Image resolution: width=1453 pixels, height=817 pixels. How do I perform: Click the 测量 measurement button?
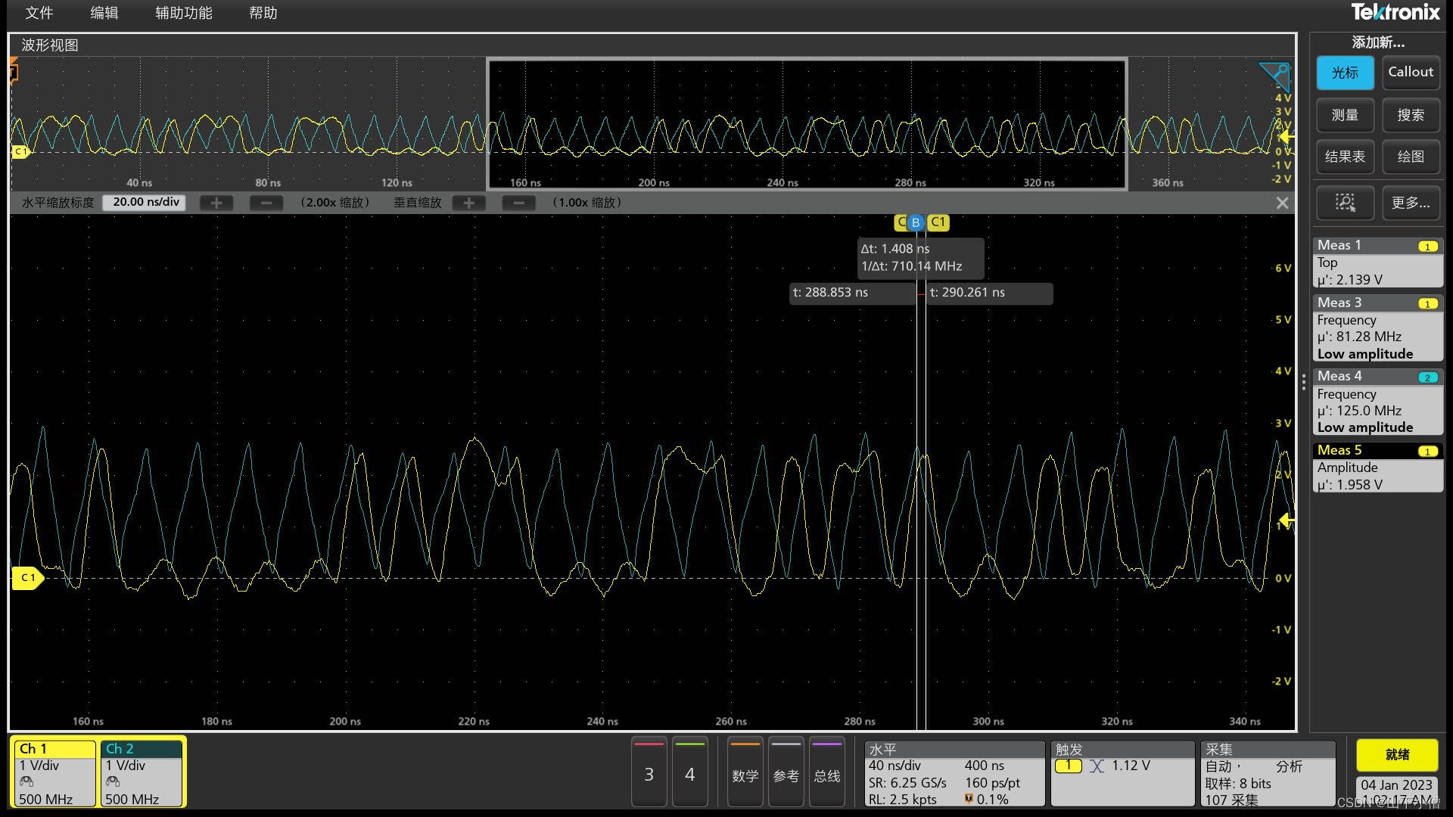pos(1345,115)
